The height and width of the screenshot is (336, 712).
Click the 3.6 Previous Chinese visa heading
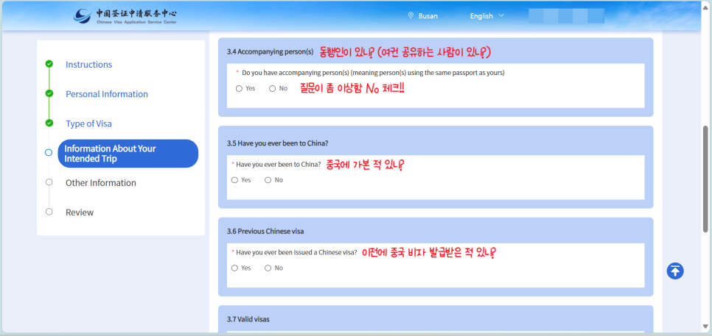coord(265,232)
